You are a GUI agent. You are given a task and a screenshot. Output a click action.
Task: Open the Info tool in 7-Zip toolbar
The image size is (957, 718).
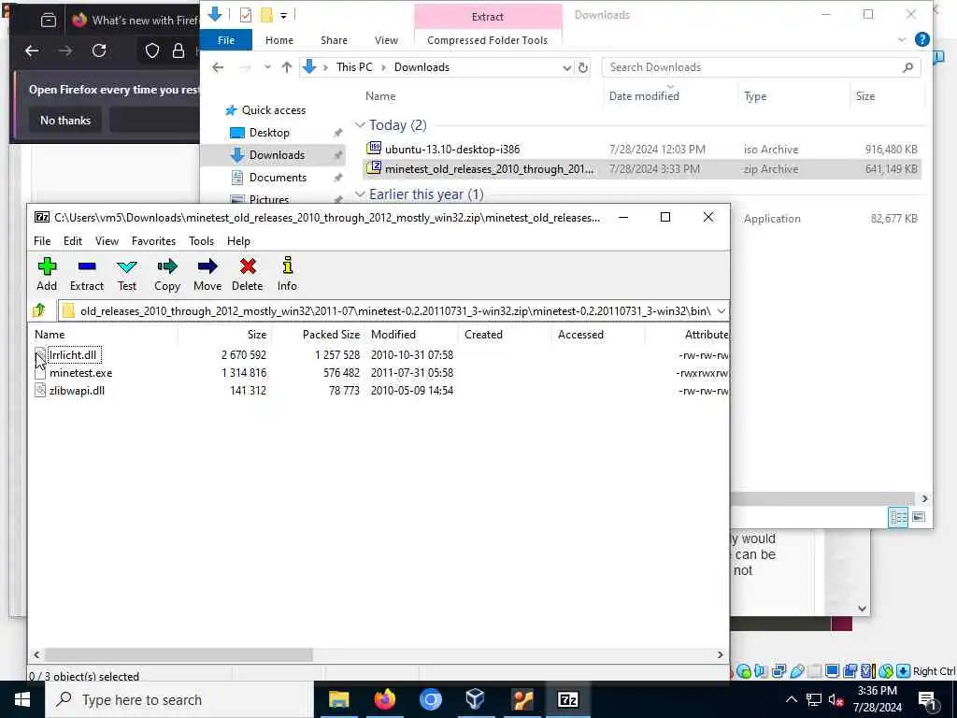[287, 274]
